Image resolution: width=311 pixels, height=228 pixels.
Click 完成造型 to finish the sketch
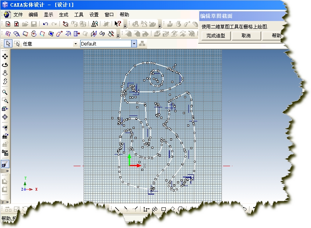216,36
